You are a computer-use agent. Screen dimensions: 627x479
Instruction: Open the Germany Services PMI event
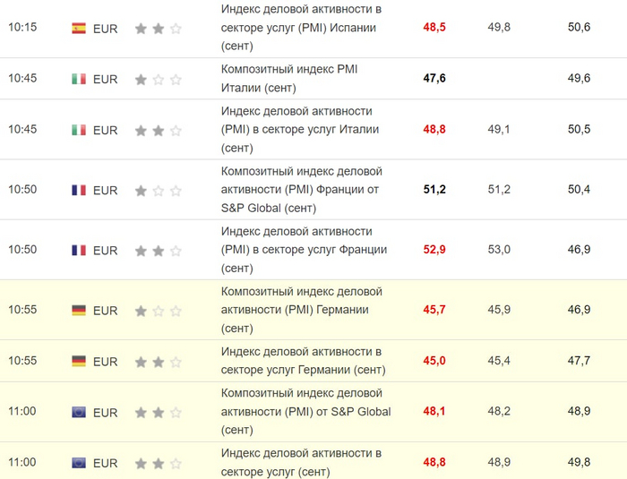click(303, 362)
